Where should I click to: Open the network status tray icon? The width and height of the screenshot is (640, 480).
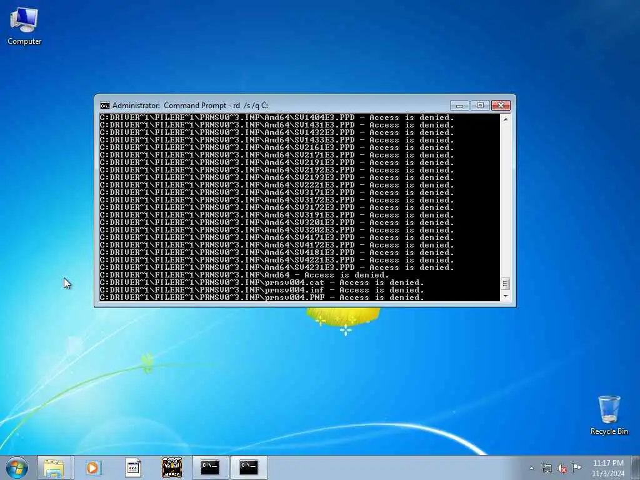(546, 468)
